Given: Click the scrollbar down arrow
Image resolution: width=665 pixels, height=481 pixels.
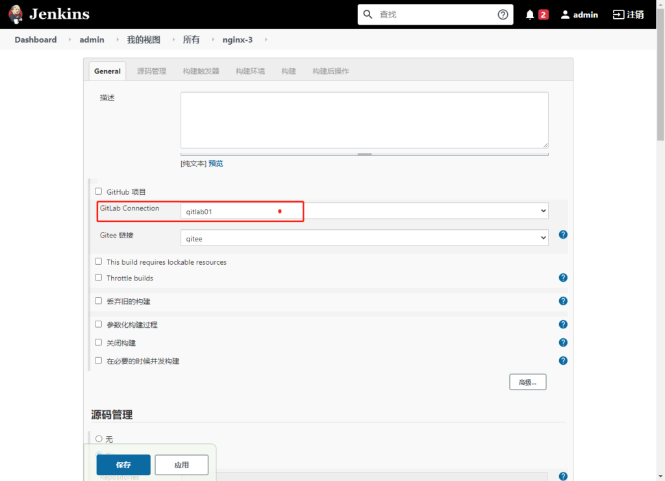Looking at the screenshot, I should (660, 477).
